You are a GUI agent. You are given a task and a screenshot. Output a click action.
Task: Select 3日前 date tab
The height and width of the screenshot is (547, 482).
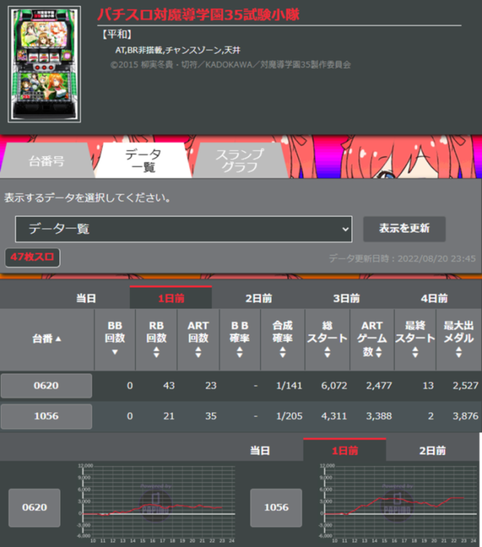[346, 298]
